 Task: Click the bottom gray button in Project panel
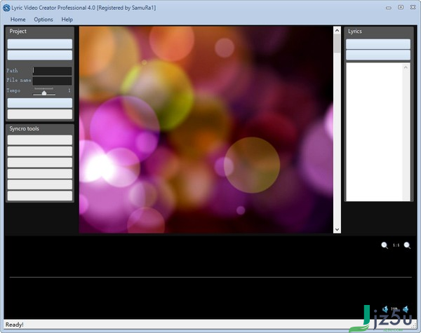point(40,114)
